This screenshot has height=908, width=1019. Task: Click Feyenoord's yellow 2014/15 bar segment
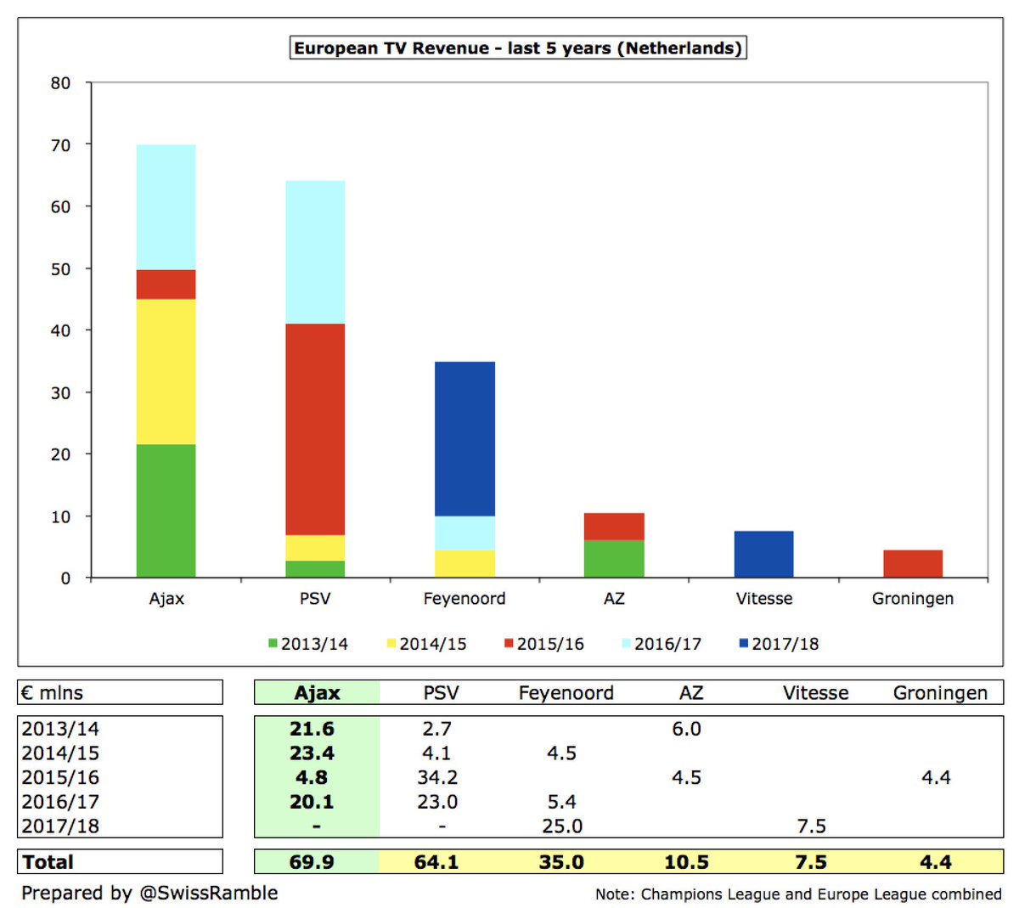464,564
